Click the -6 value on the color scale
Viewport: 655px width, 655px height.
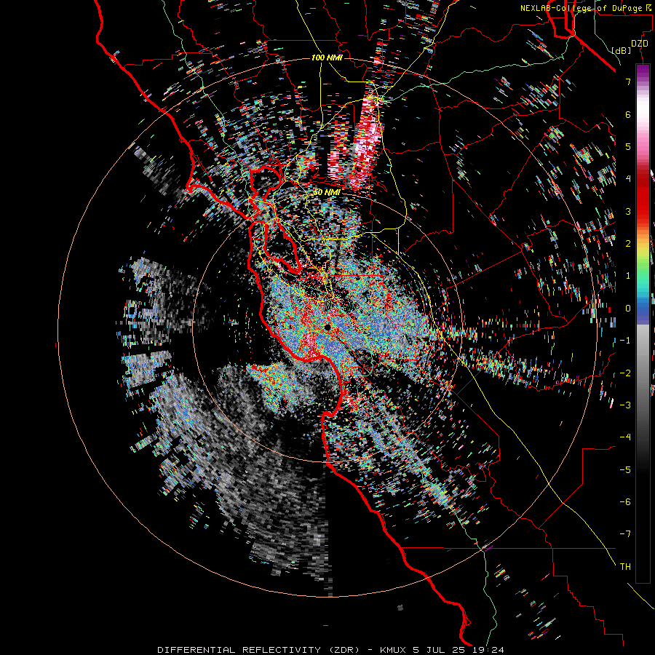click(625, 501)
